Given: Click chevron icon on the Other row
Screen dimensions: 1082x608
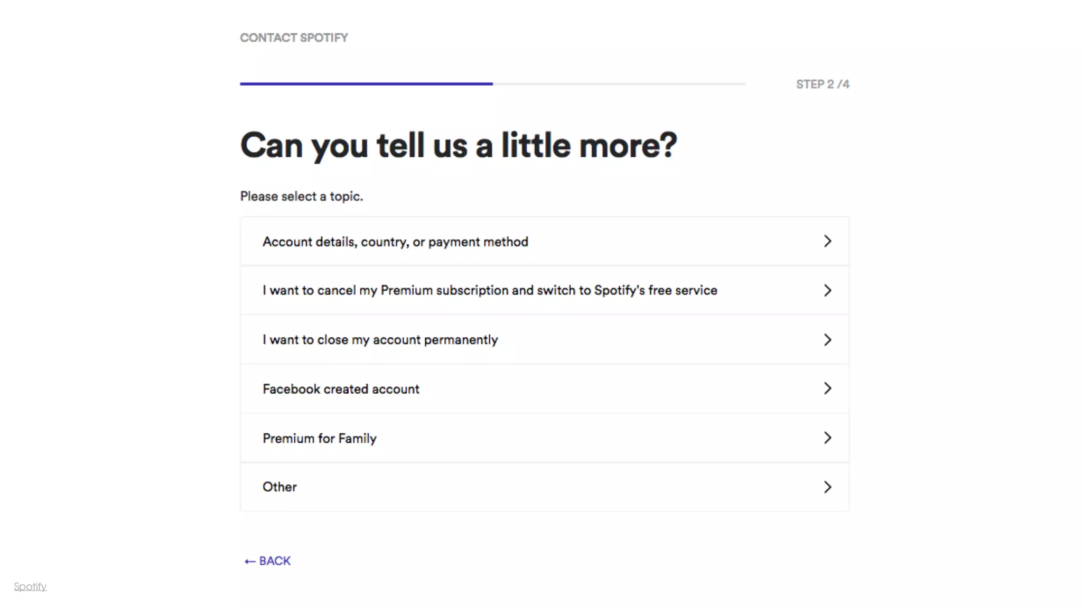Looking at the screenshot, I should [827, 487].
